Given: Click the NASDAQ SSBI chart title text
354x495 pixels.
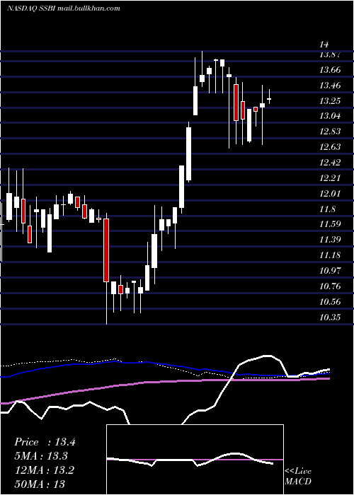Looking at the screenshot, I should click(64, 8).
